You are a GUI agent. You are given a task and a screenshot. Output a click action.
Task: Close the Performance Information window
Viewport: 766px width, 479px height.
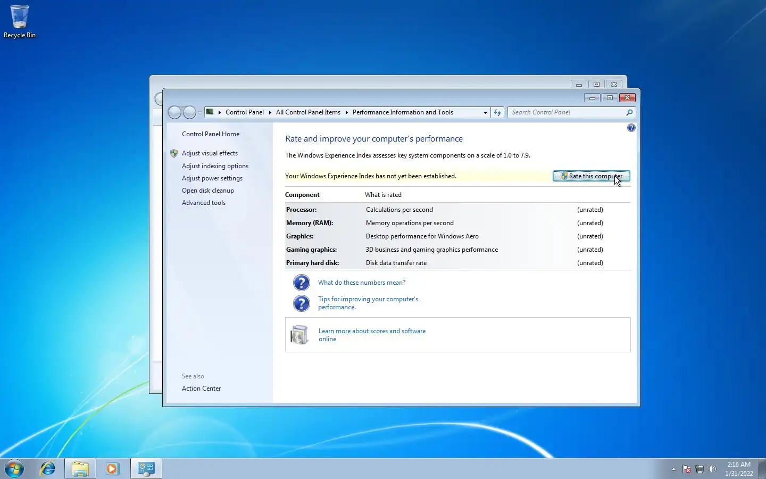627,98
